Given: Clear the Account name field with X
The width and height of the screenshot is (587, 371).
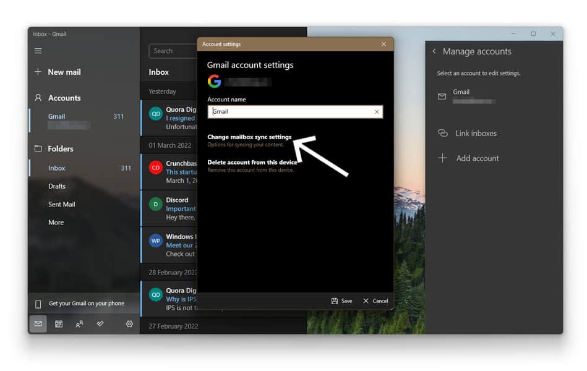Looking at the screenshot, I should [377, 111].
